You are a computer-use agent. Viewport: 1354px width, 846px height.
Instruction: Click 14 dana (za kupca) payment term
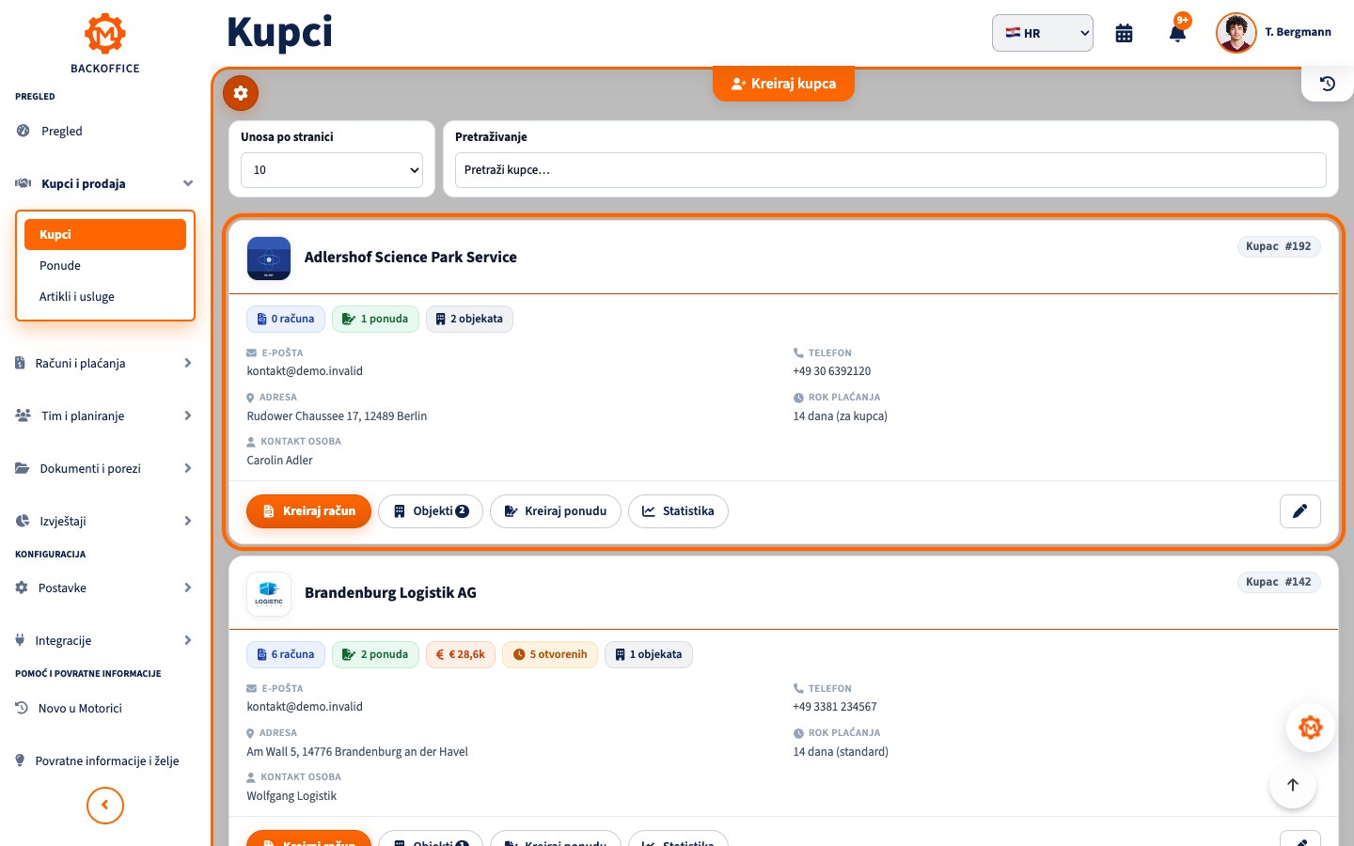click(x=841, y=416)
